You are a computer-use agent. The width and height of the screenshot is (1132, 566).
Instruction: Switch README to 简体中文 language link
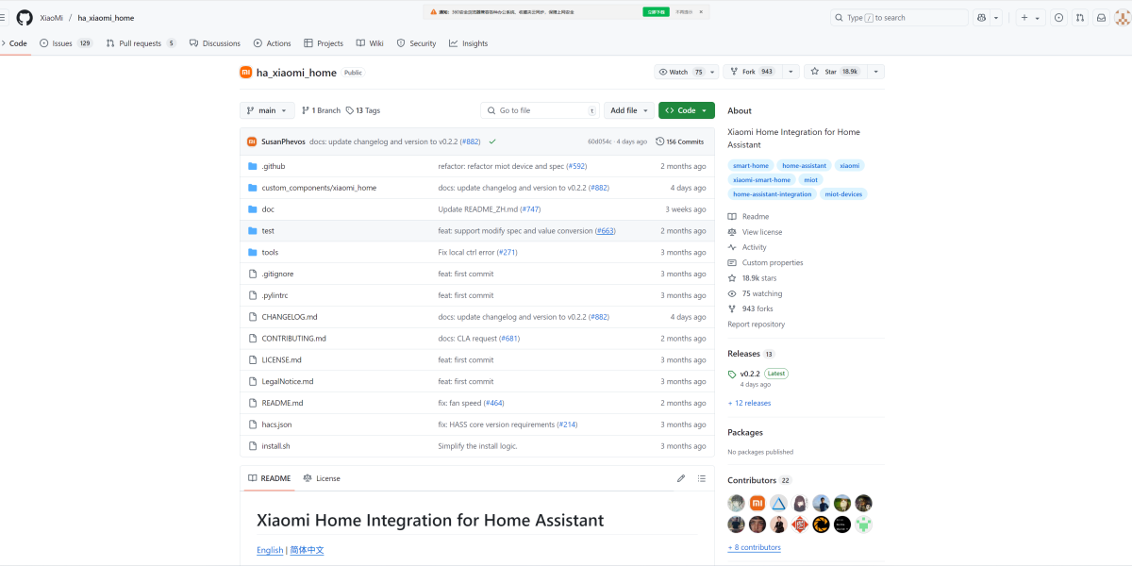point(307,550)
